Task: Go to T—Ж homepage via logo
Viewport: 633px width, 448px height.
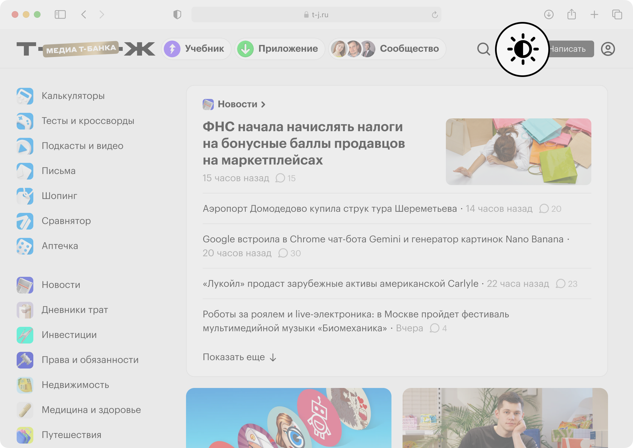Action: tap(86, 49)
